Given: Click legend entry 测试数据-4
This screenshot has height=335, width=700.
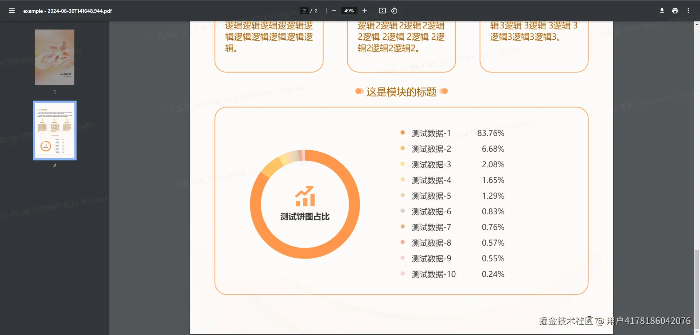Looking at the screenshot, I should (431, 180).
